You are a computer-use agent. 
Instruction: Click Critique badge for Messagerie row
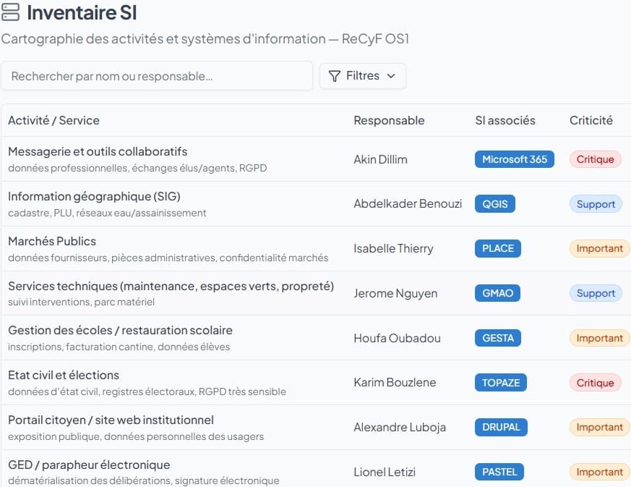coord(595,159)
